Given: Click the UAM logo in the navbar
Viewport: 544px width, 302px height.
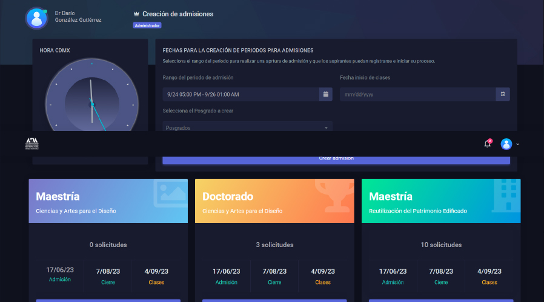Looking at the screenshot, I should [x=32, y=144].
